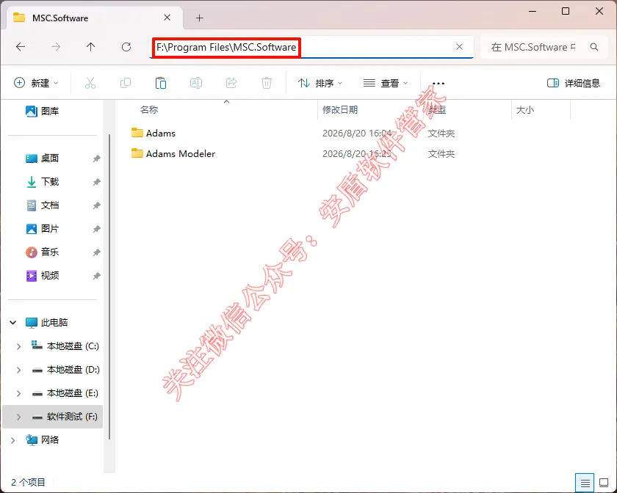
Task: Select 本地磁盘 (C:) drive
Action: click(x=65, y=346)
